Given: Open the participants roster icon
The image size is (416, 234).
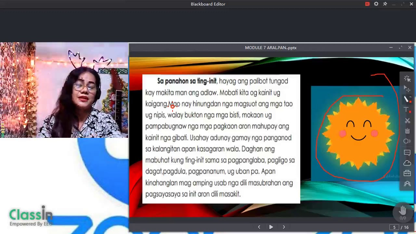Looking at the screenshot, I should [x=407, y=184].
